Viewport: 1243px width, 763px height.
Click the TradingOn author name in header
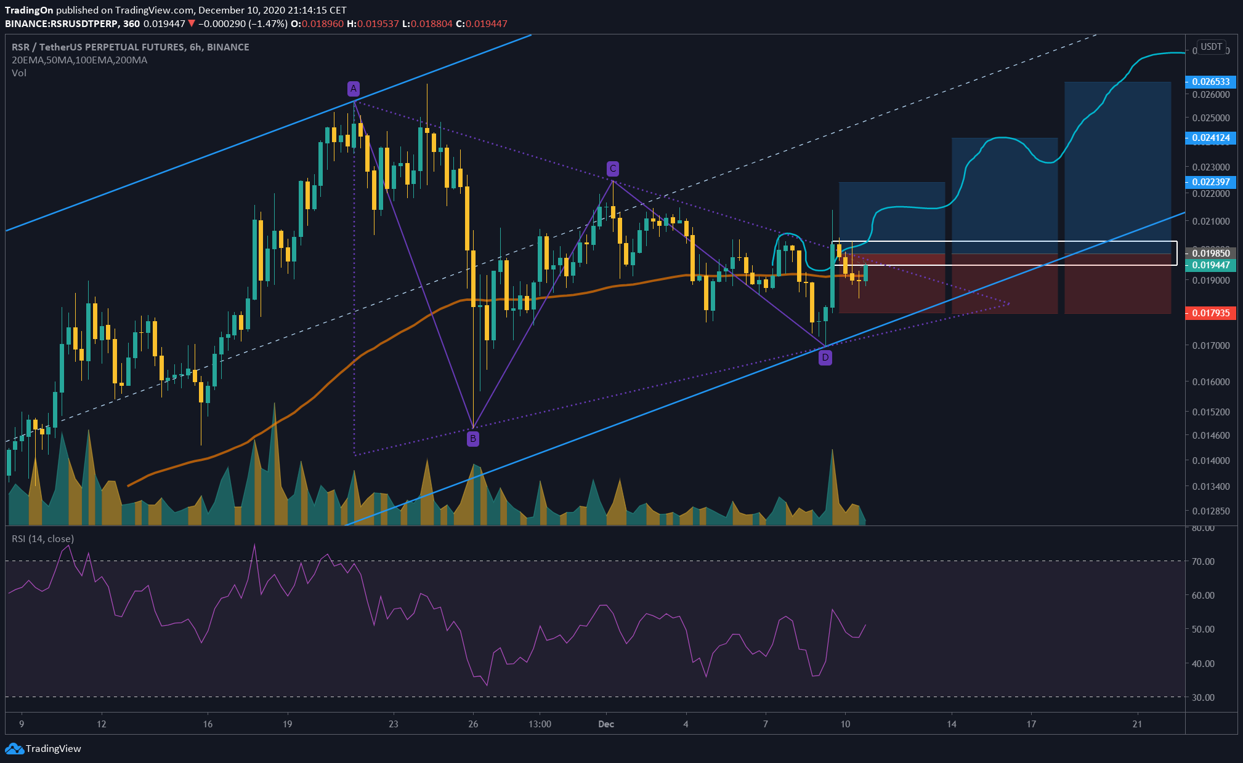(x=29, y=10)
